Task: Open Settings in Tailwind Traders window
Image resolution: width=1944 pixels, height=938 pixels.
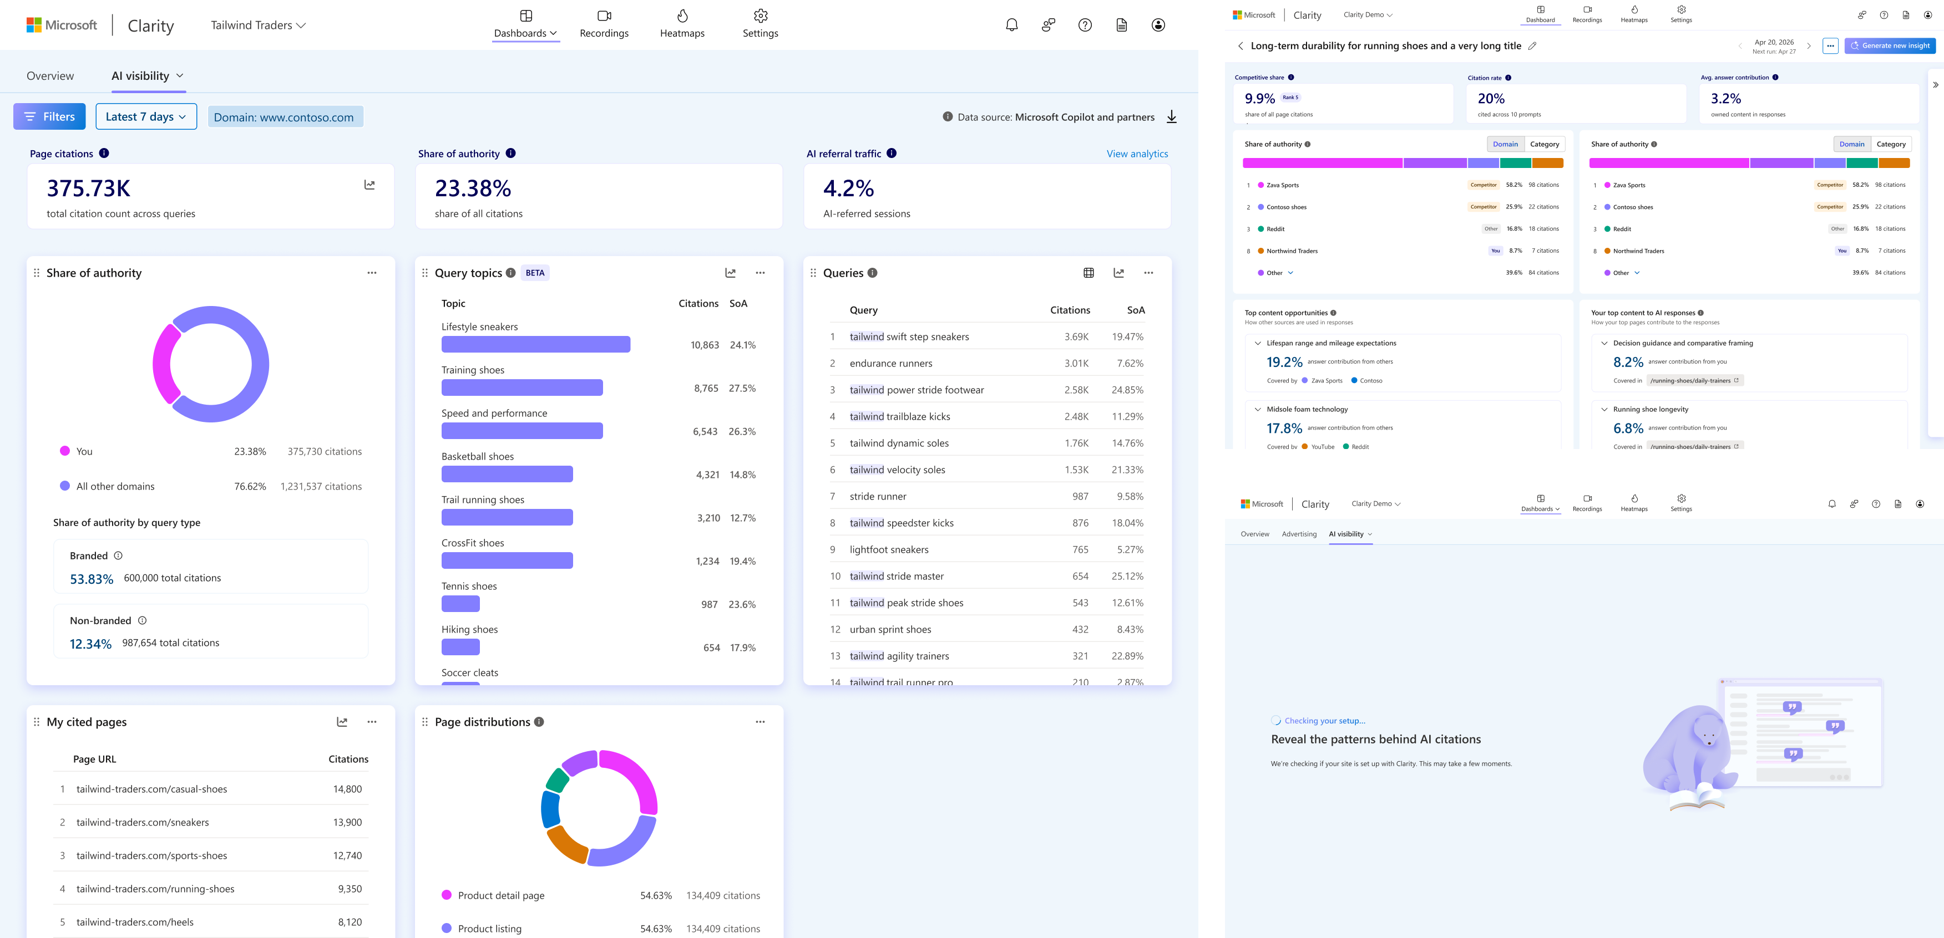Action: 760,24
